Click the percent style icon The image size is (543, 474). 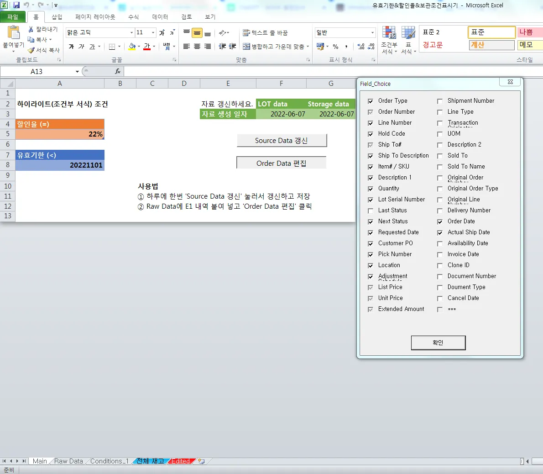point(335,47)
